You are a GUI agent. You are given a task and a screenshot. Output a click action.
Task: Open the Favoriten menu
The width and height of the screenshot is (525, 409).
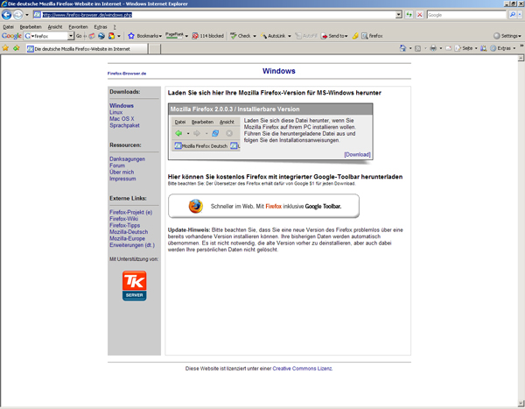(78, 27)
